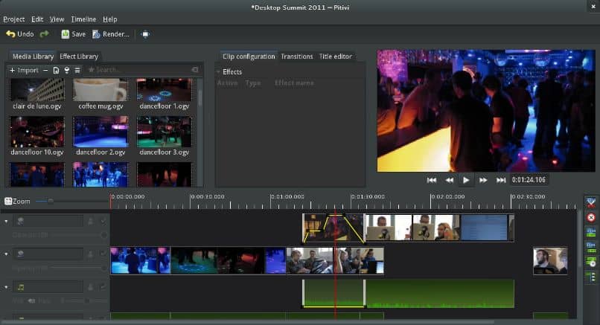600x325 pixels.
Task: Collapse the audio layer with music note
Action: point(7,286)
